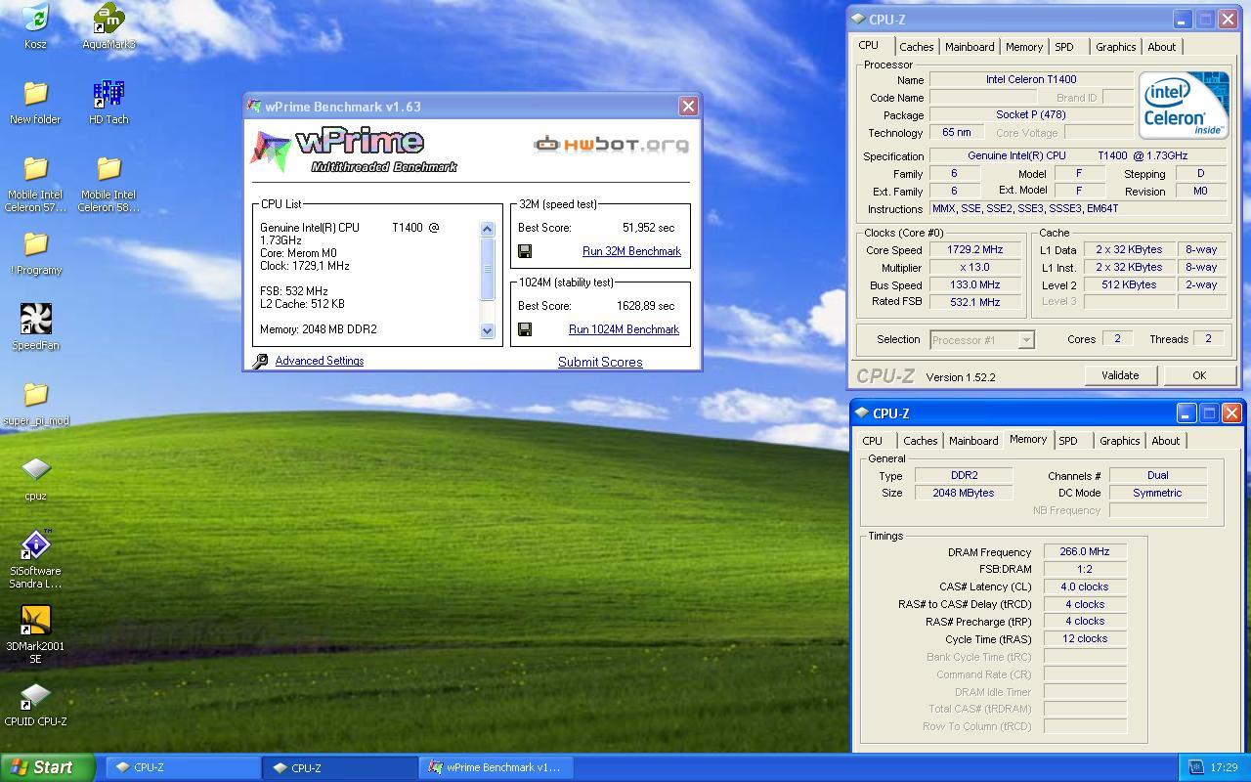Click the hwbot.org logo in wPrime
Screen dimensions: 1251x782
[611, 145]
